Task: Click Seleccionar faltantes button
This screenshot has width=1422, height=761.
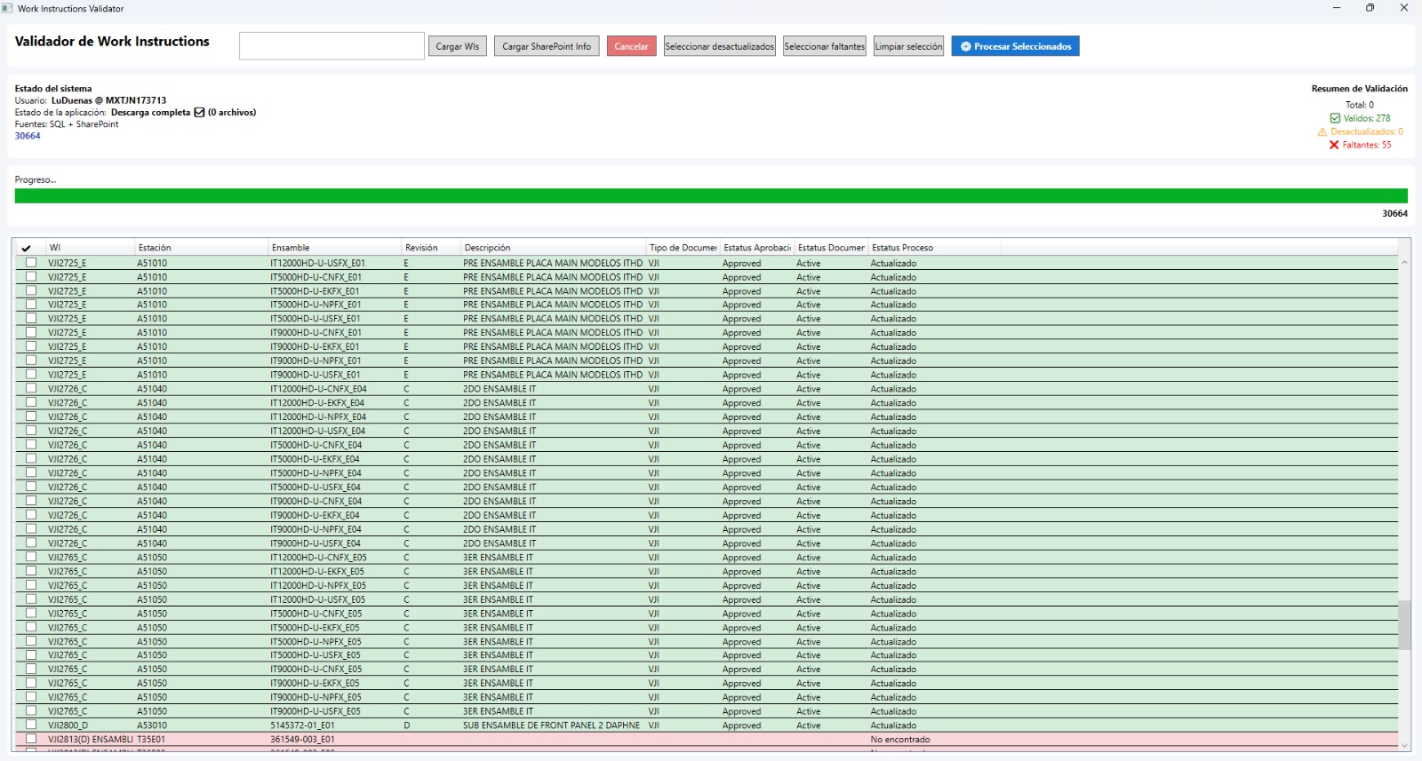Action: tap(825, 46)
